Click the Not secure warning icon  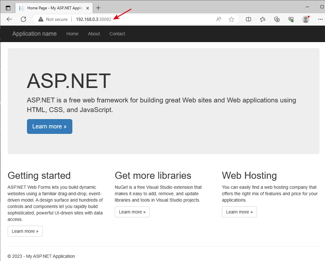(x=41, y=19)
